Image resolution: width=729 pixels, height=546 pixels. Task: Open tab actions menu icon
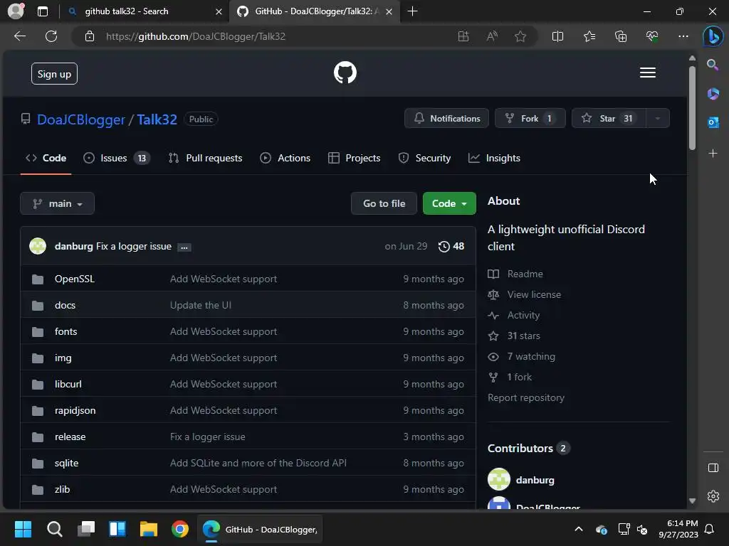pyautogui.click(x=43, y=11)
